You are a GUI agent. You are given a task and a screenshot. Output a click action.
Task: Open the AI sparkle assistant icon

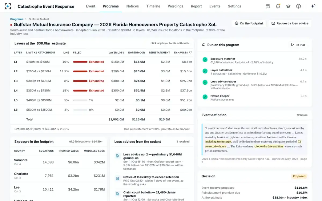click(x=313, y=6)
